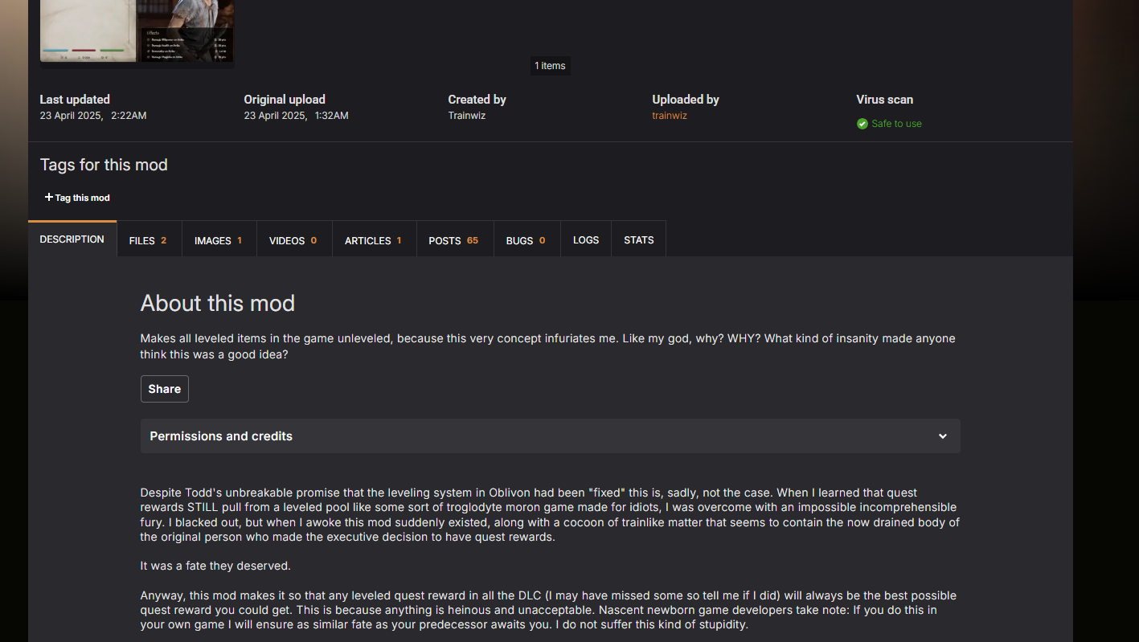Open the Description tab
Image resolution: width=1139 pixels, height=642 pixels.
pos(72,239)
